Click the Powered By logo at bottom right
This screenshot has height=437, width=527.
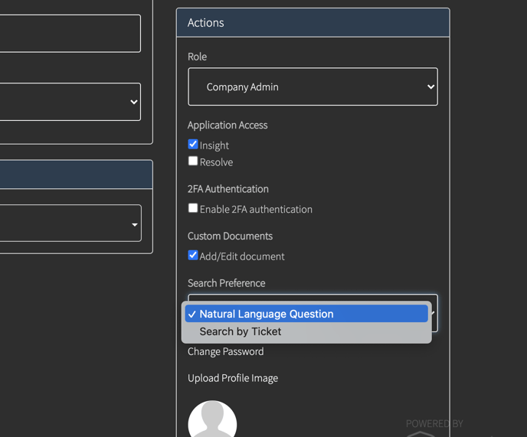434,427
